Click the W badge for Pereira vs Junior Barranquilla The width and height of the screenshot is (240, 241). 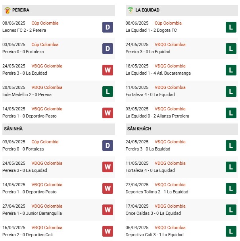(x=108, y=210)
